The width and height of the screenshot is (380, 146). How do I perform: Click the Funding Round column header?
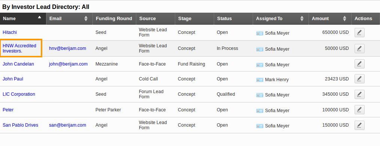tap(114, 19)
